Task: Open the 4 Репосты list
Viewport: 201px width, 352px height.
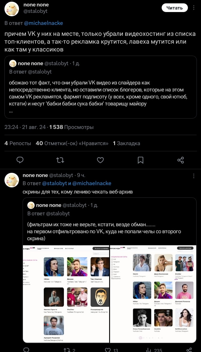Action: pyautogui.click(x=18, y=143)
